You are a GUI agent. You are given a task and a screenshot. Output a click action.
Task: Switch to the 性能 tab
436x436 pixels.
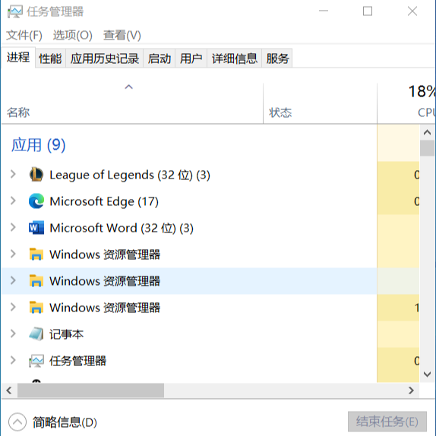(50, 58)
